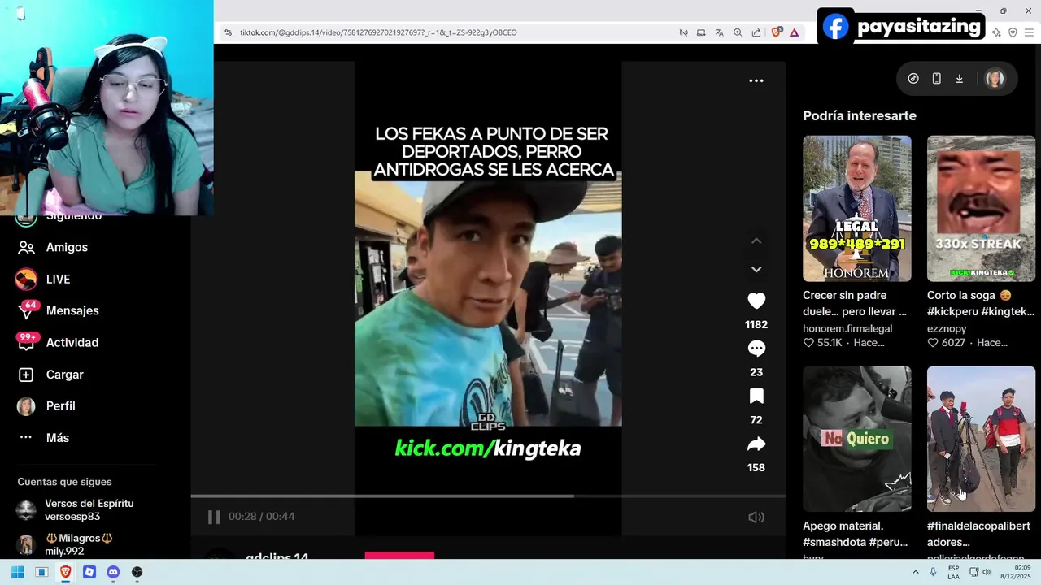The height and width of the screenshot is (585, 1041).
Task: Click the gdclips.14 username below video
Action: click(x=277, y=557)
